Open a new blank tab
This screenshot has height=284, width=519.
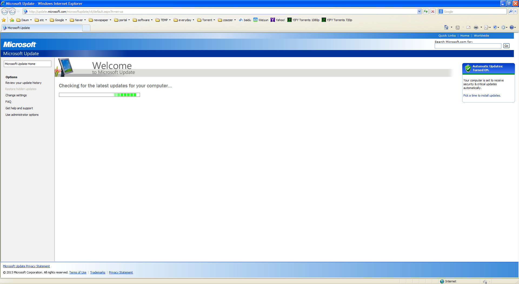pyautogui.click(x=86, y=28)
